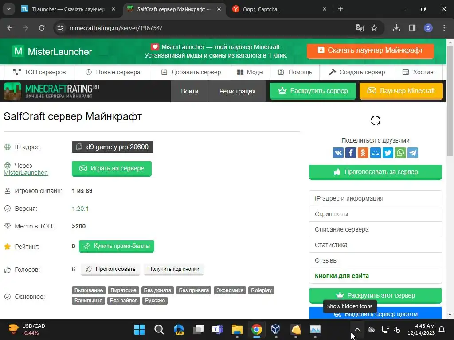Click page vertical scrollbar thumb
Image resolution: width=454 pixels, height=340 pixels.
coord(450,101)
